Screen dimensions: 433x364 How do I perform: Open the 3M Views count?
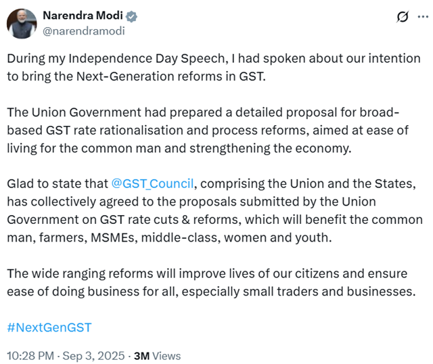[158, 356]
